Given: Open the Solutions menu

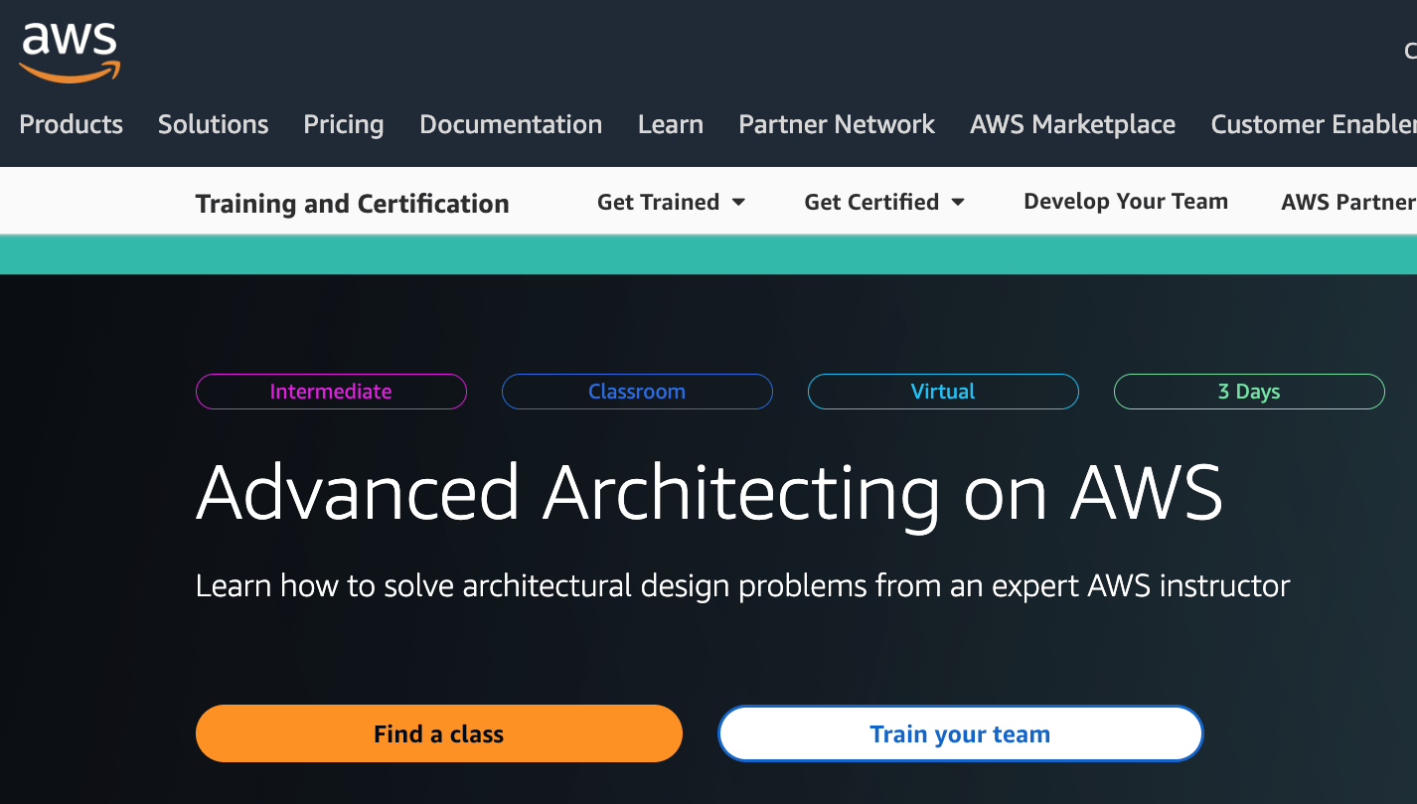Looking at the screenshot, I should tap(213, 124).
